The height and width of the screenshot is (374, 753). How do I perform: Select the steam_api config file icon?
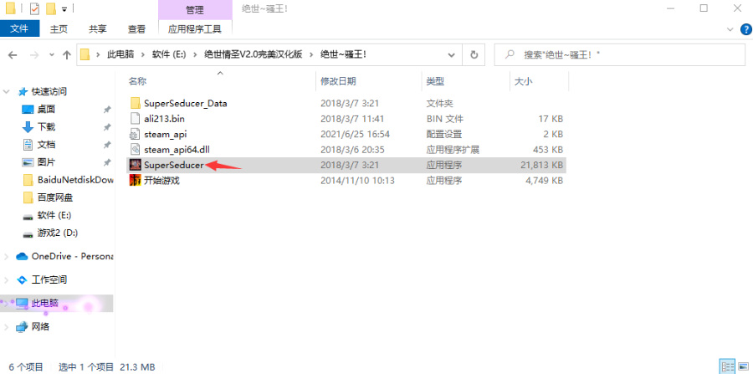[135, 134]
